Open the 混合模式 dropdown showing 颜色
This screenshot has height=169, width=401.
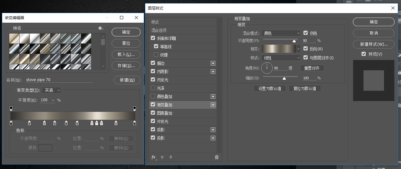coord(281,33)
